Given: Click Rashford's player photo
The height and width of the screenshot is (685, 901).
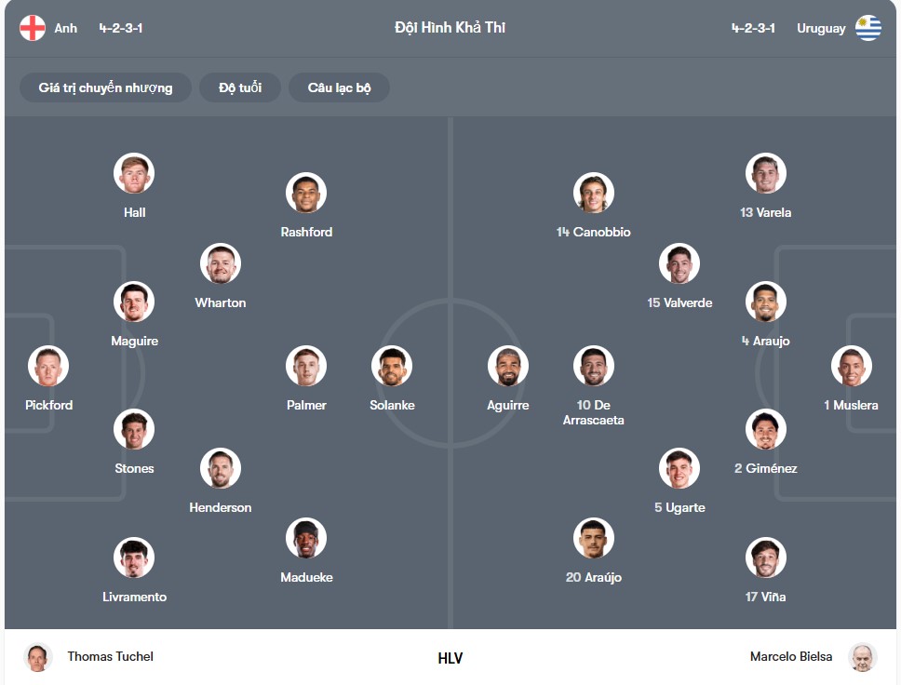Looking at the screenshot, I should pos(306,193).
